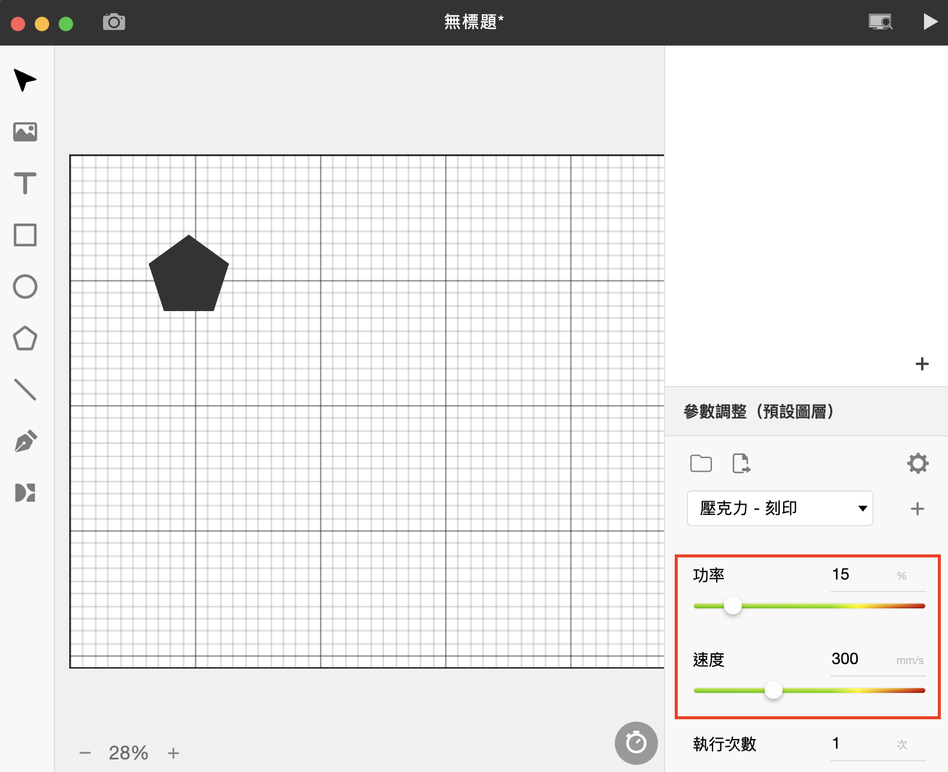Open the parameter settings gear

click(917, 463)
